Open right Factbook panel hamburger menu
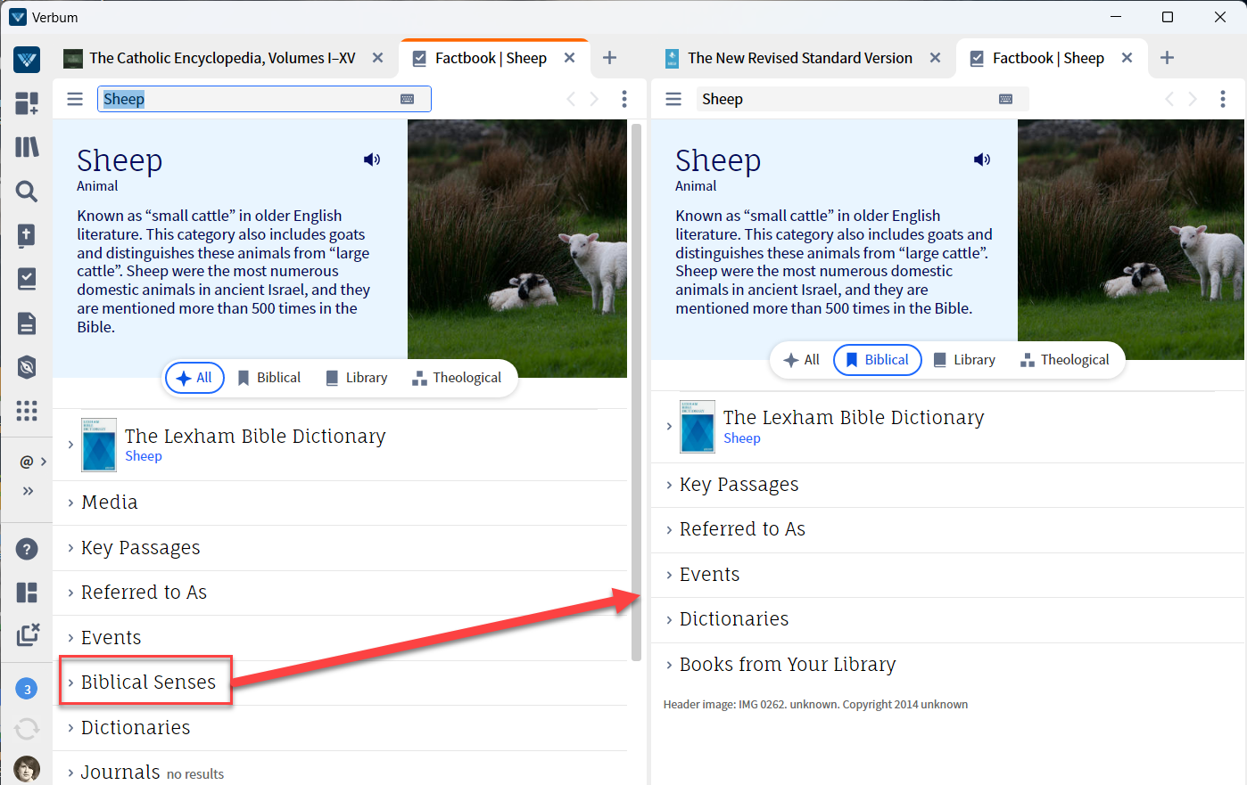The height and width of the screenshot is (785, 1247). pyautogui.click(x=673, y=99)
